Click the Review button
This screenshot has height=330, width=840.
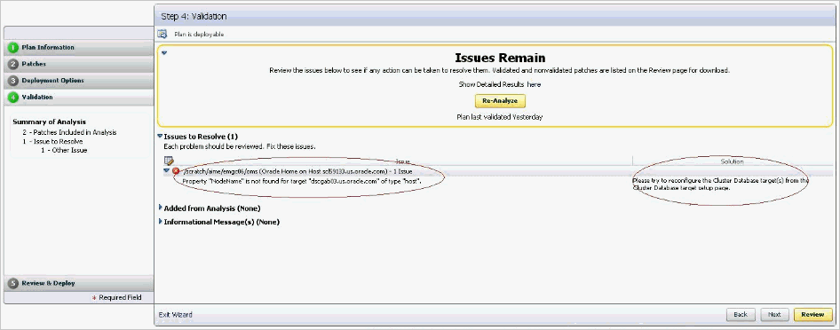coord(812,315)
